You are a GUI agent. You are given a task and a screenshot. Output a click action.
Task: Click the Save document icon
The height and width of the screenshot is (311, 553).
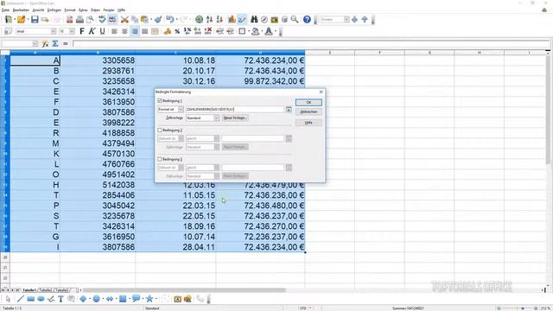[35, 19]
